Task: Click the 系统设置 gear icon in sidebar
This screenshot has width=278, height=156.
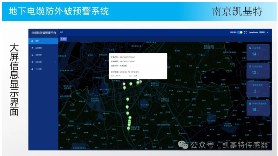Action: pyautogui.click(x=32, y=62)
